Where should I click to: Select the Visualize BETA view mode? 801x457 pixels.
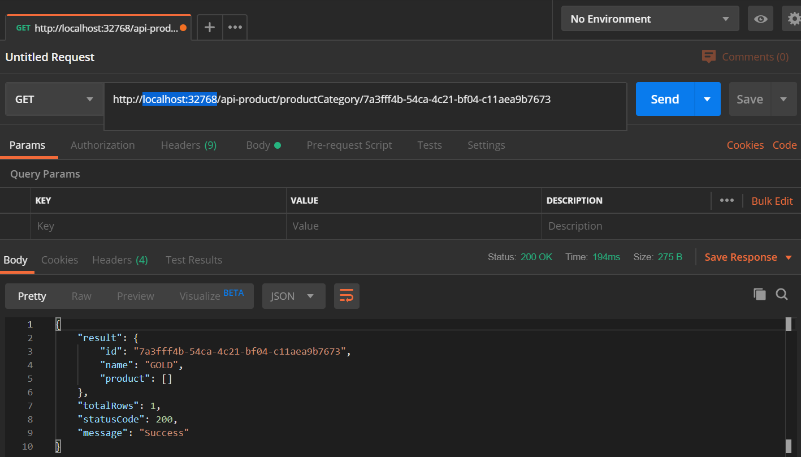point(212,295)
